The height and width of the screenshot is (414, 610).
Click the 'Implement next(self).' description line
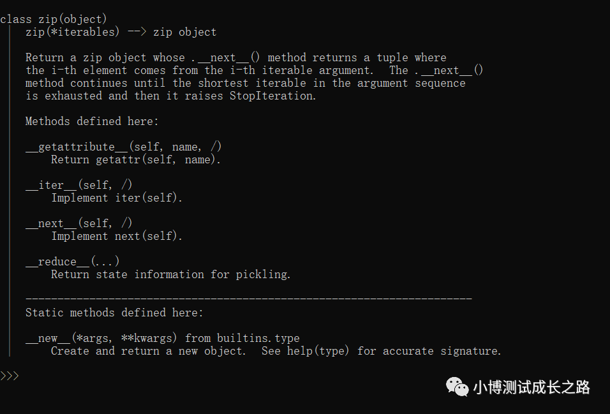point(117,236)
